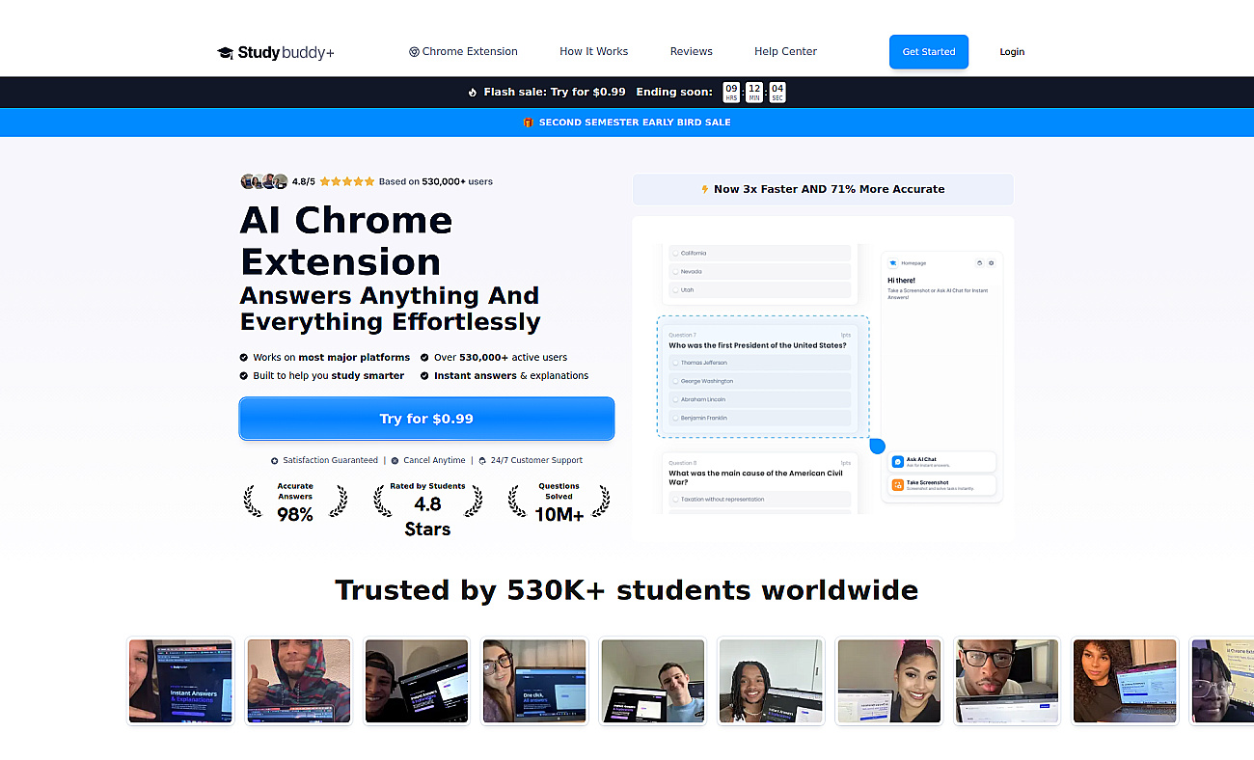
Task: Click the check icon by Built to help you study smarter
Action: (244, 376)
